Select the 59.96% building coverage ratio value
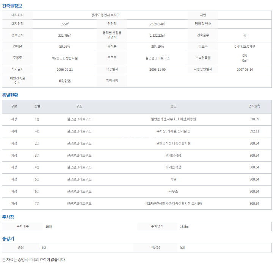This screenshot has width=279, height=274. [64, 46]
